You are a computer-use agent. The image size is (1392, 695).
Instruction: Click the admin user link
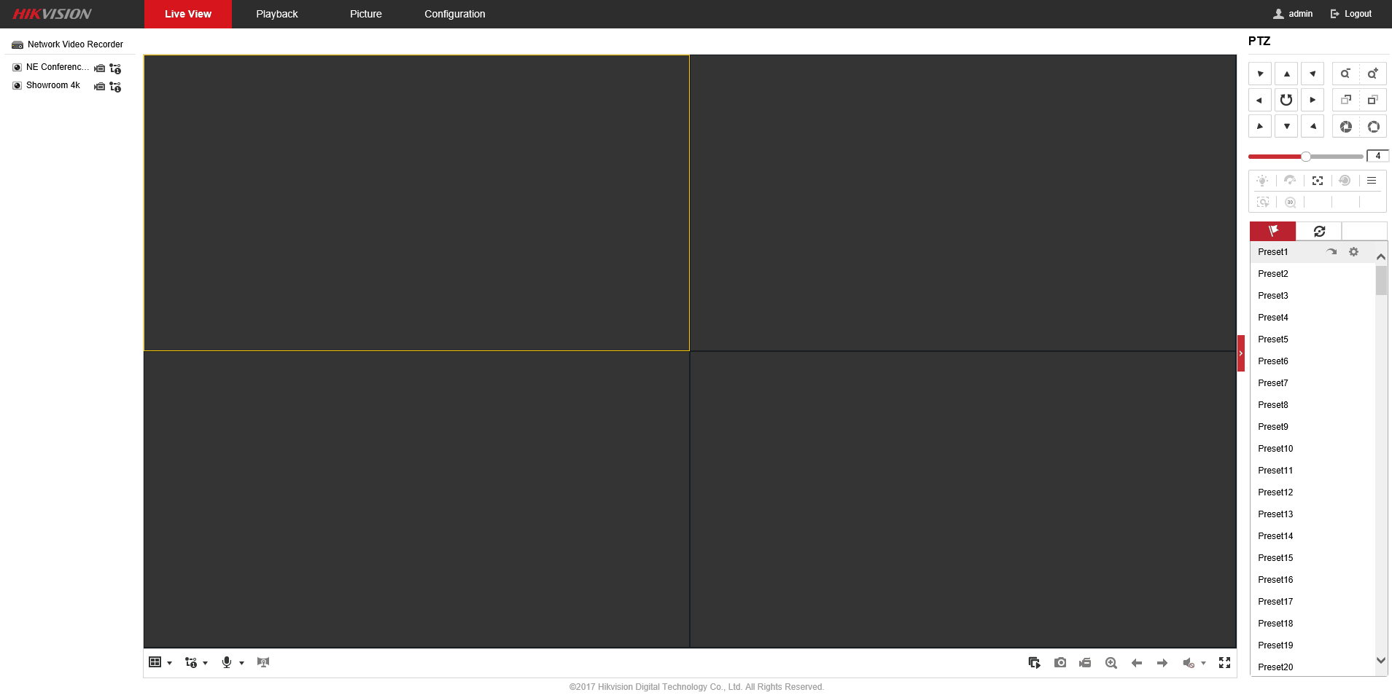1293,14
